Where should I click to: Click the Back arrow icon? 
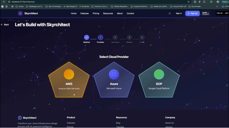point(2,25)
